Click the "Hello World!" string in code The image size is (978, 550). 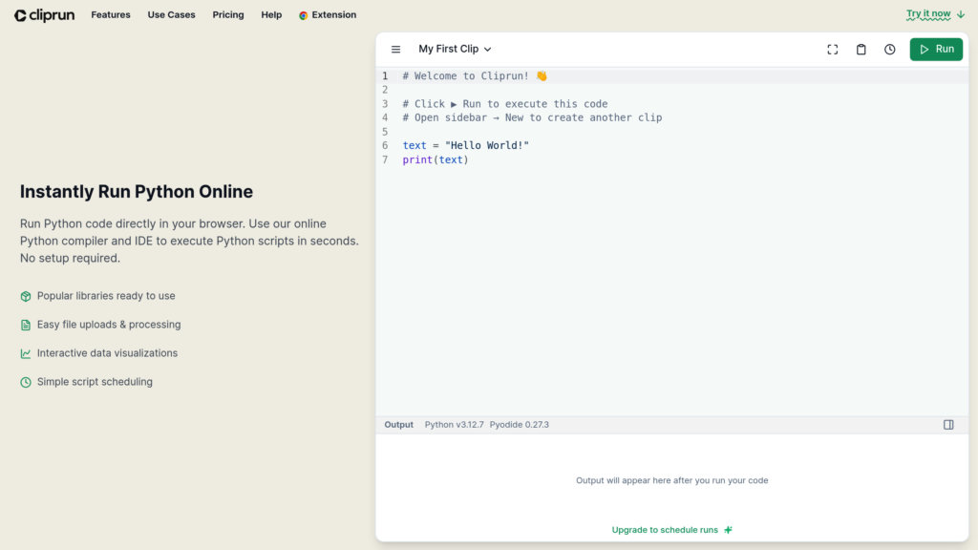point(486,146)
